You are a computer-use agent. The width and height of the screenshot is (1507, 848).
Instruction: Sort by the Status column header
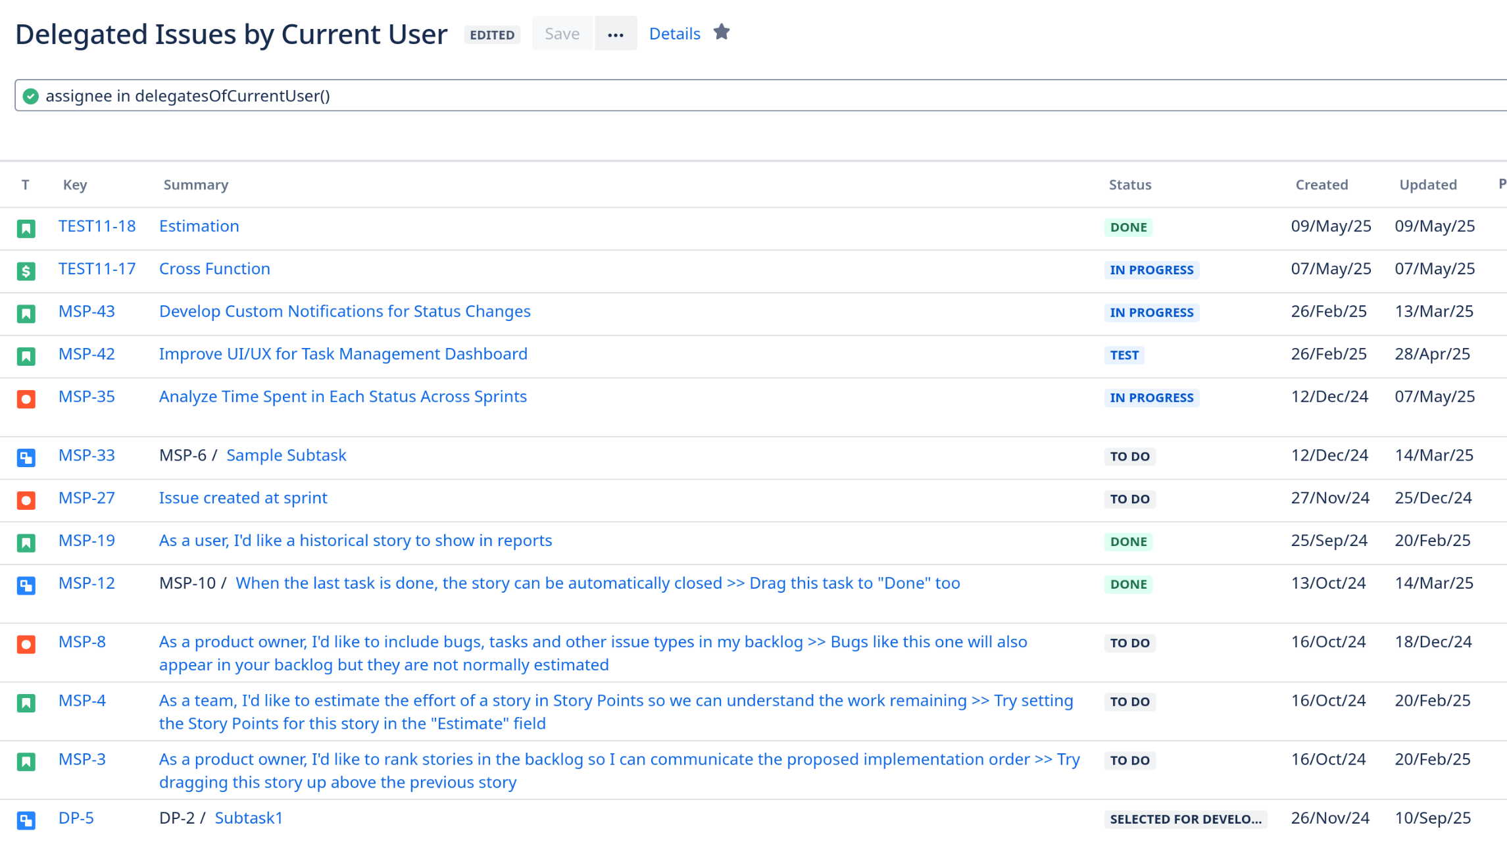coord(1129,185)
